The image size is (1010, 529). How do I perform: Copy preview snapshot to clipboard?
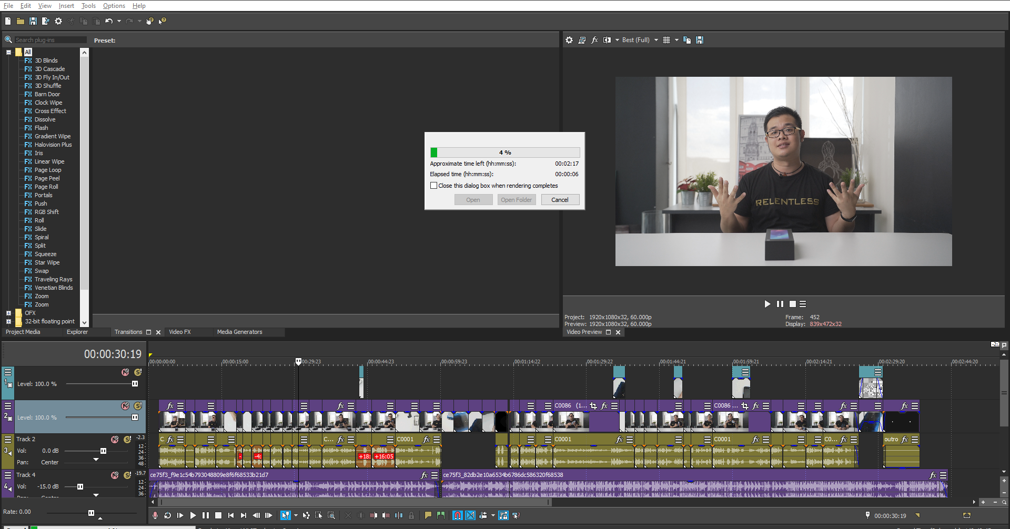[687, 40]
